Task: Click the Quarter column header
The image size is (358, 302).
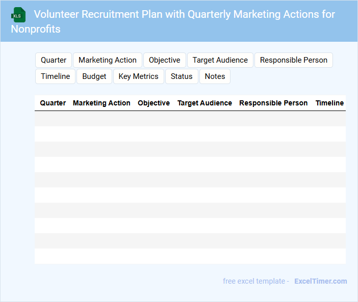Action: [53, 103]
